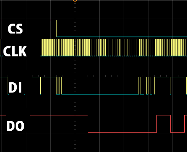The height and width of the screenshot is (152, 187).
Task: Click the CS channel label
Action: (15, 29)
